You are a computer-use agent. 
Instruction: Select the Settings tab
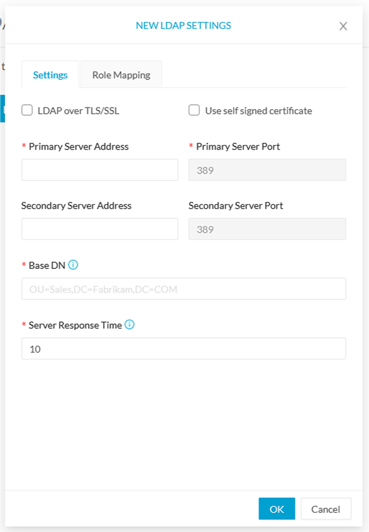click(50, 75)
